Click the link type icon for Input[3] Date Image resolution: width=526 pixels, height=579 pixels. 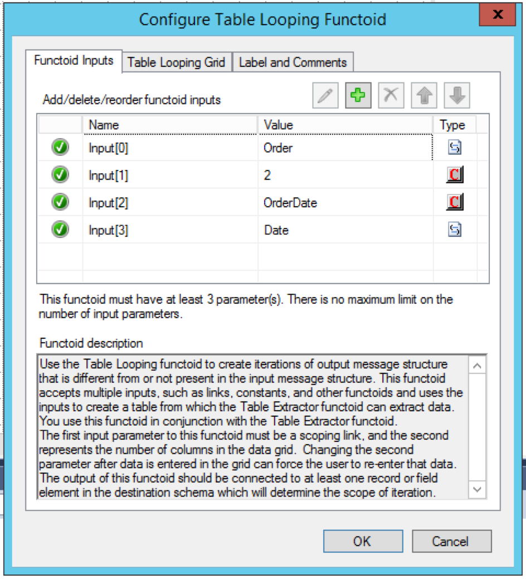[455, 230]
